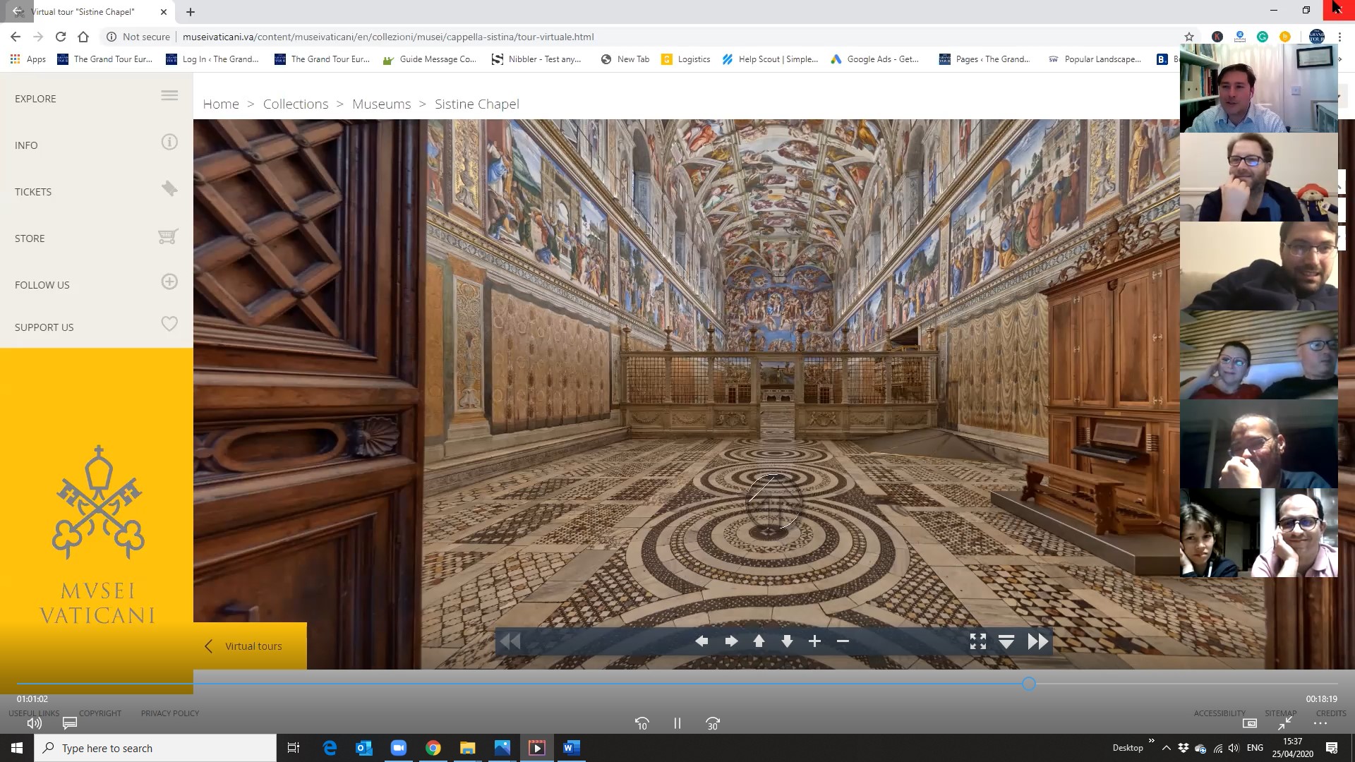This screenshot has height=762, width=1355.
Task: Close the Sistine Chapel browser tab
Action: pos(164,12)
